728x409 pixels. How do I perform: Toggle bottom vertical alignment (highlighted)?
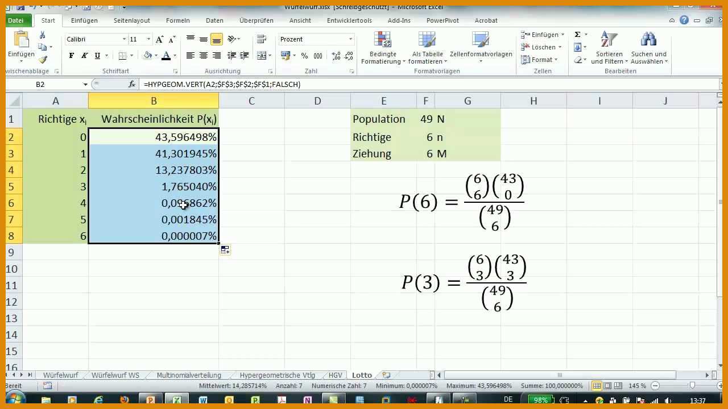[217, 39]
